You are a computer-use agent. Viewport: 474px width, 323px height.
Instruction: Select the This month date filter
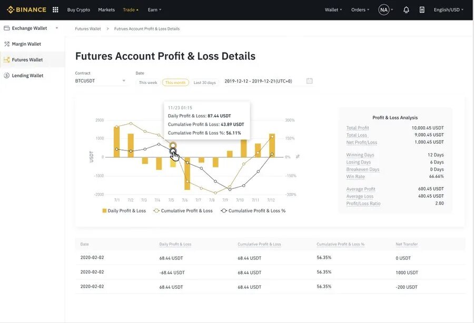pos(175,83)
